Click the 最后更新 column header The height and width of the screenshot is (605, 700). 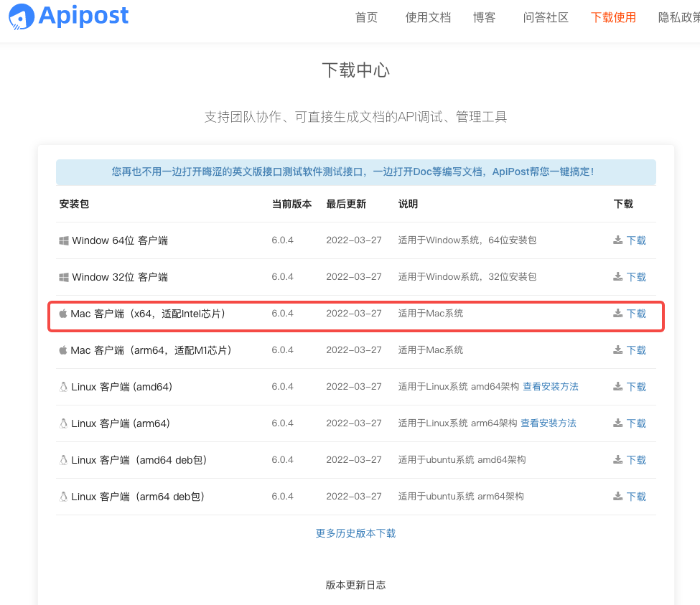346,204
